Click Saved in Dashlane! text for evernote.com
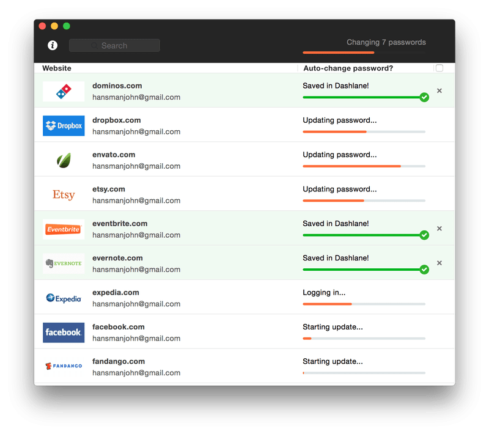 336,258
